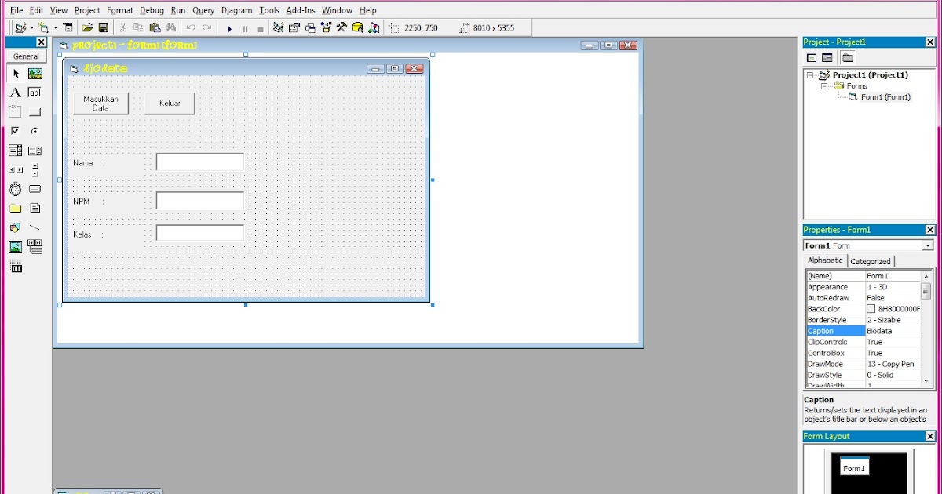Select the CommandButton tool in the toolbox
The height and width of the screenshot is (494, 942).
click(35, 111)
